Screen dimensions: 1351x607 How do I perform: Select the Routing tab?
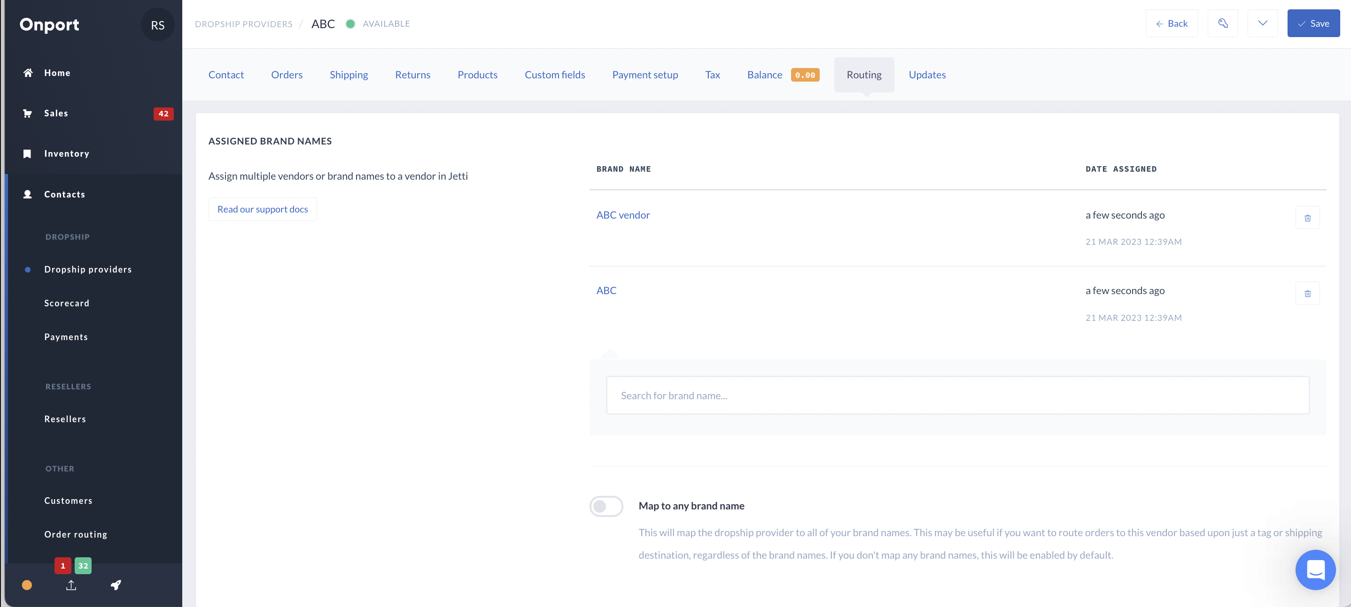pyautogui.click(x=864, y=75)
